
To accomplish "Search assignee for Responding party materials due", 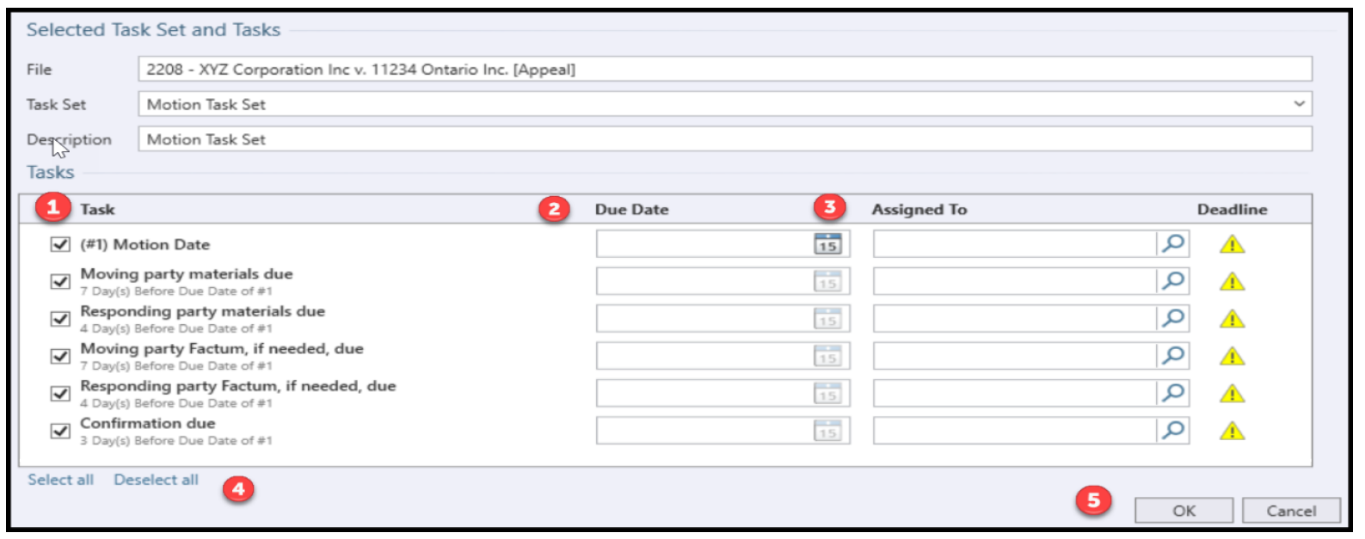I will (1173, 319).
